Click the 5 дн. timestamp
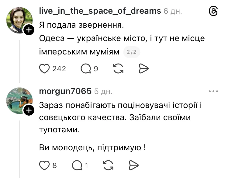228x178 pixels. [x=103, y=91]
